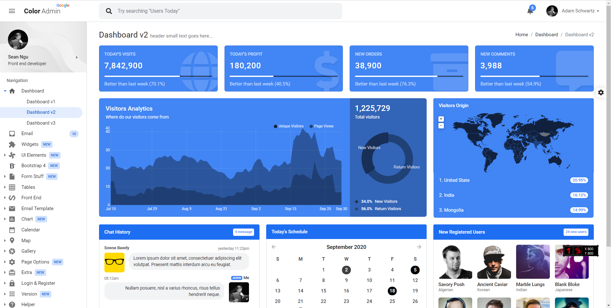Open Email in the sidebar

(x=27, y=133)
